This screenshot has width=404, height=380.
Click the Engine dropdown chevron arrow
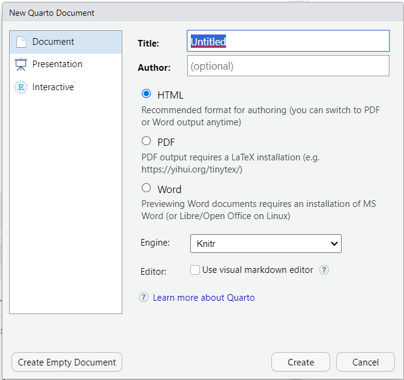334,243
